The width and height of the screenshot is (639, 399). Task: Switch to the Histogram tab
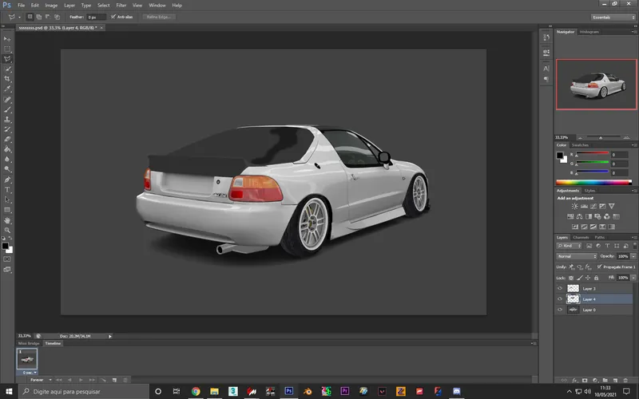point(589,32)
